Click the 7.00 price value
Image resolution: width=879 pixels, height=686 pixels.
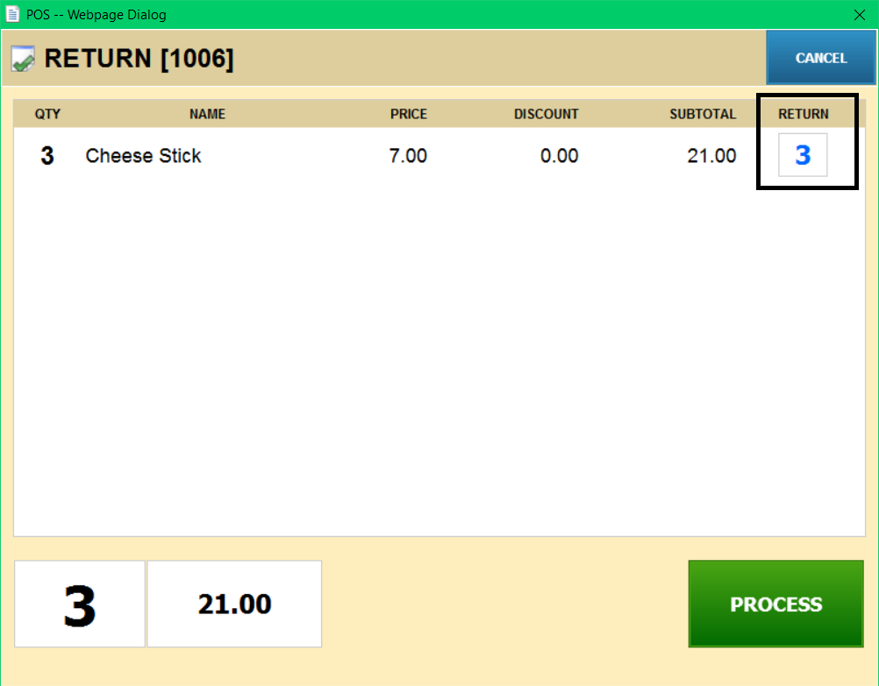click(408, 156)
